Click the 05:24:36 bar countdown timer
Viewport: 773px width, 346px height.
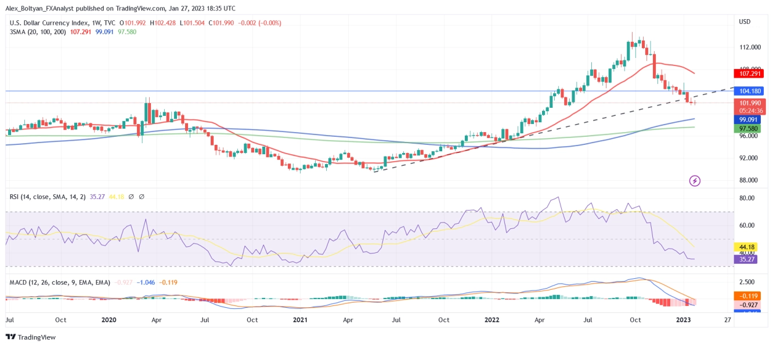[x=749, y=111]
